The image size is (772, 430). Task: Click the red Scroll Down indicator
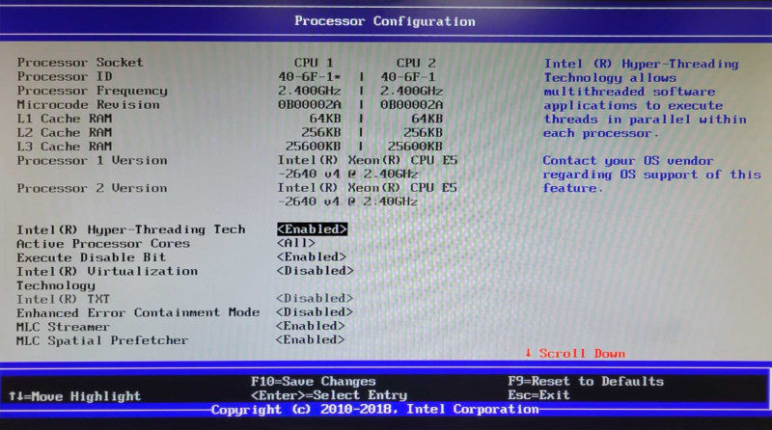click(575, 353)
